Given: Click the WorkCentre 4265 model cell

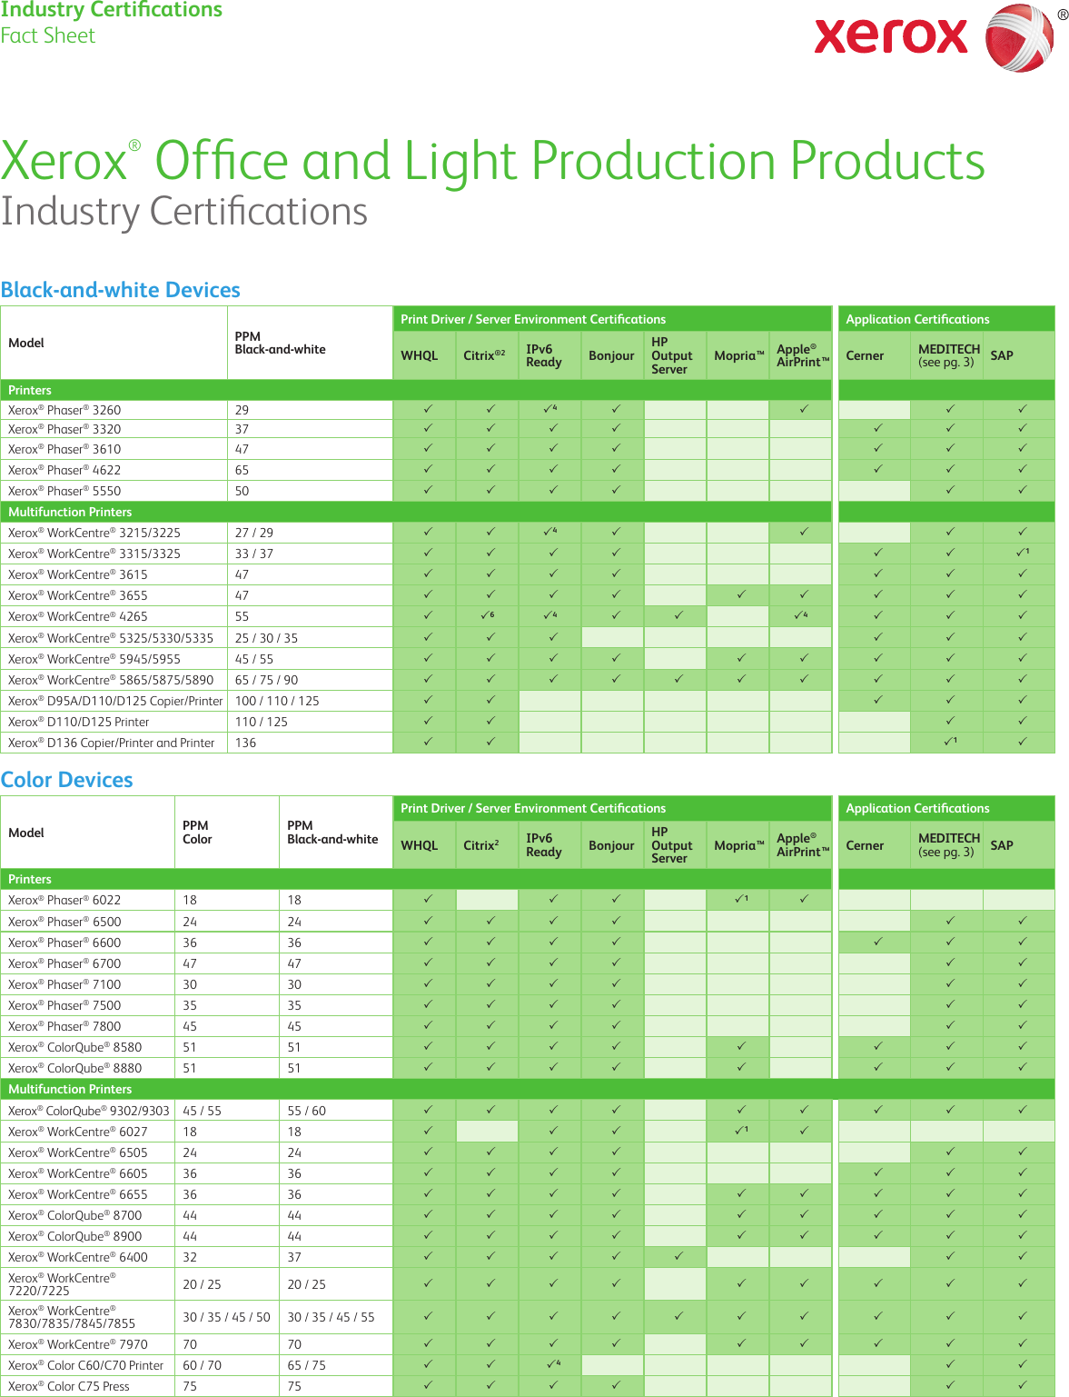Looking at the screenshot, I should (x=114, y=616).
